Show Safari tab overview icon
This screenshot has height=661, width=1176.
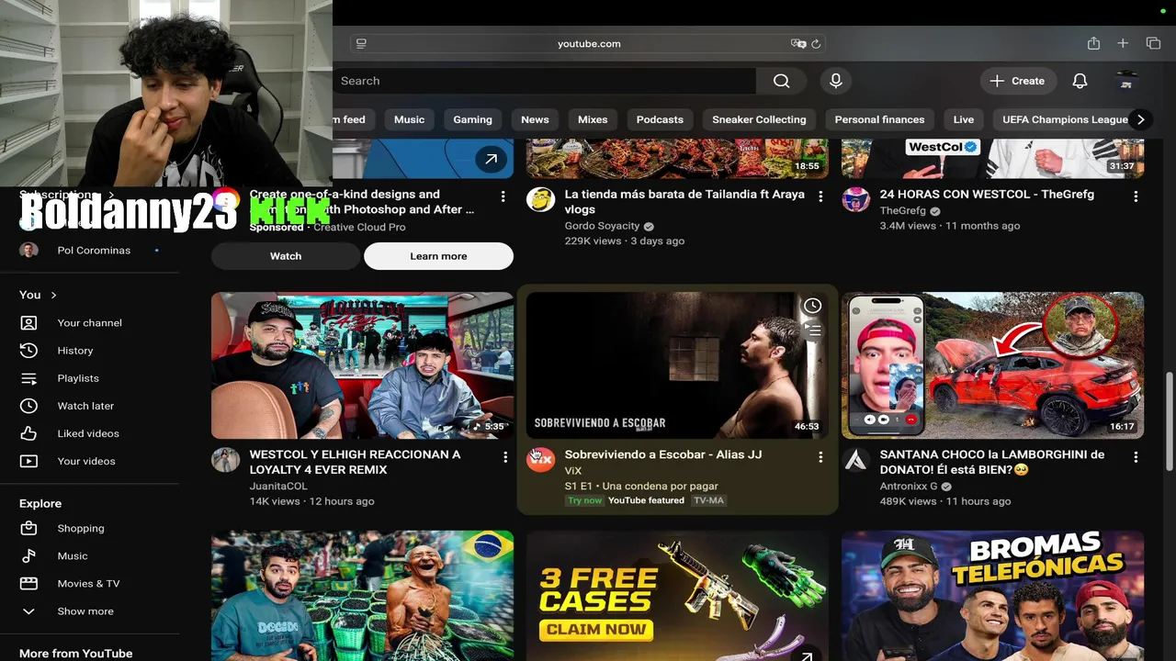1153,43
